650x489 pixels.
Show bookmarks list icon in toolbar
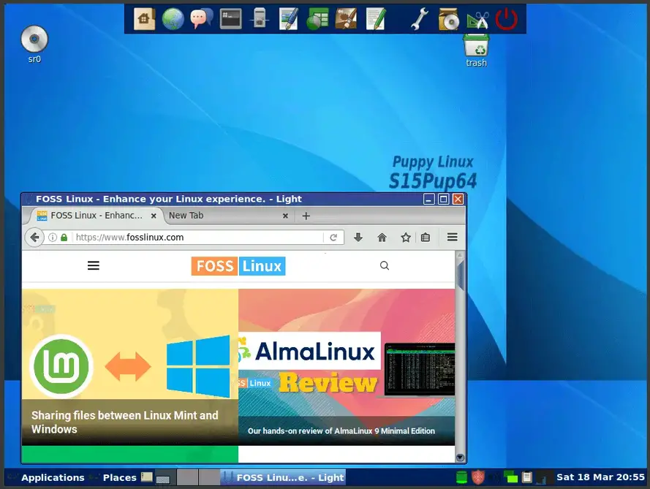(426, 238)
